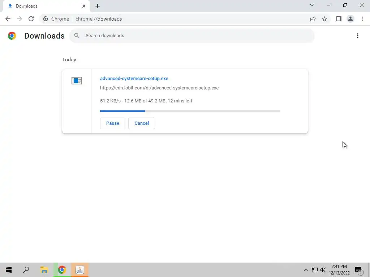Show hidden system tray icons
This screenshot has width=370, height=277.
point(306,270)
